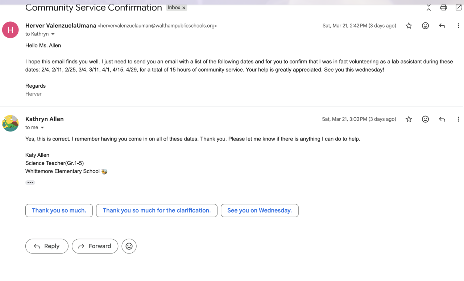Collapse all messages with the arrows icon
The image size is (464, 281).
coord(428,8)
